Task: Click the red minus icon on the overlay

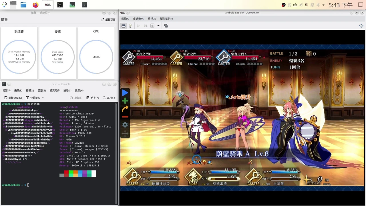Action: click(125, 116)
